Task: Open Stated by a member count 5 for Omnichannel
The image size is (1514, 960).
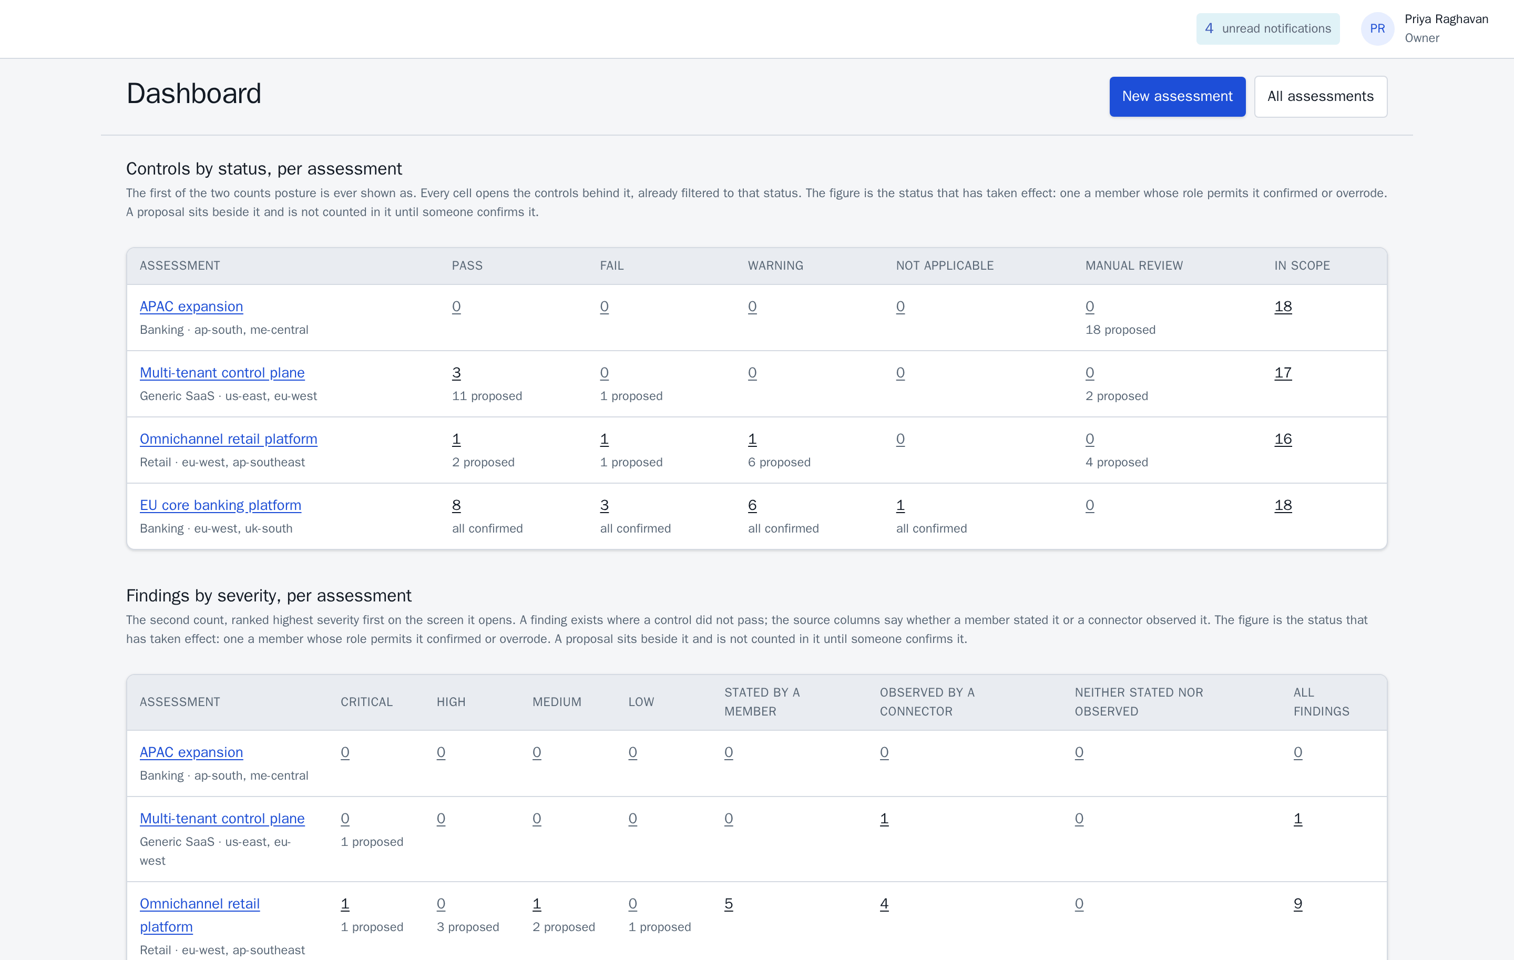Action: 728,903
